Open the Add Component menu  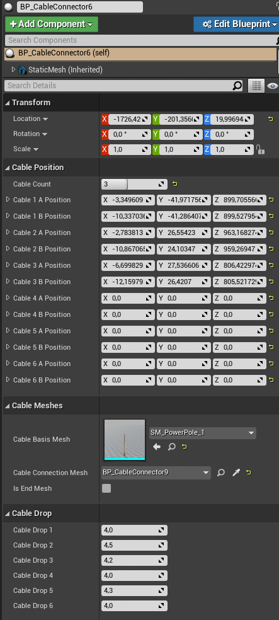coord(52,24)
